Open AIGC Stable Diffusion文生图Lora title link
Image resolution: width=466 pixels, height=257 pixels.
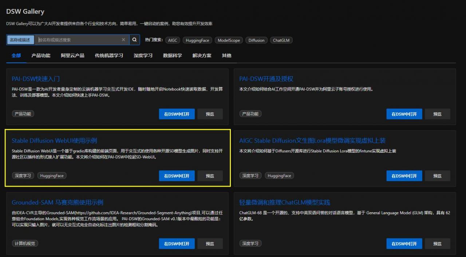click(x=312, y=141)
